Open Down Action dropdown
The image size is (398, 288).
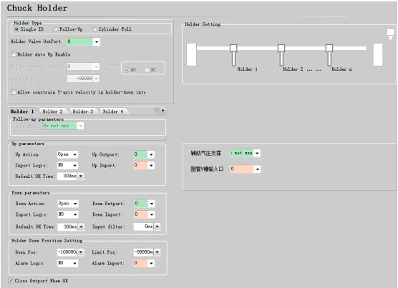point(75,204)
